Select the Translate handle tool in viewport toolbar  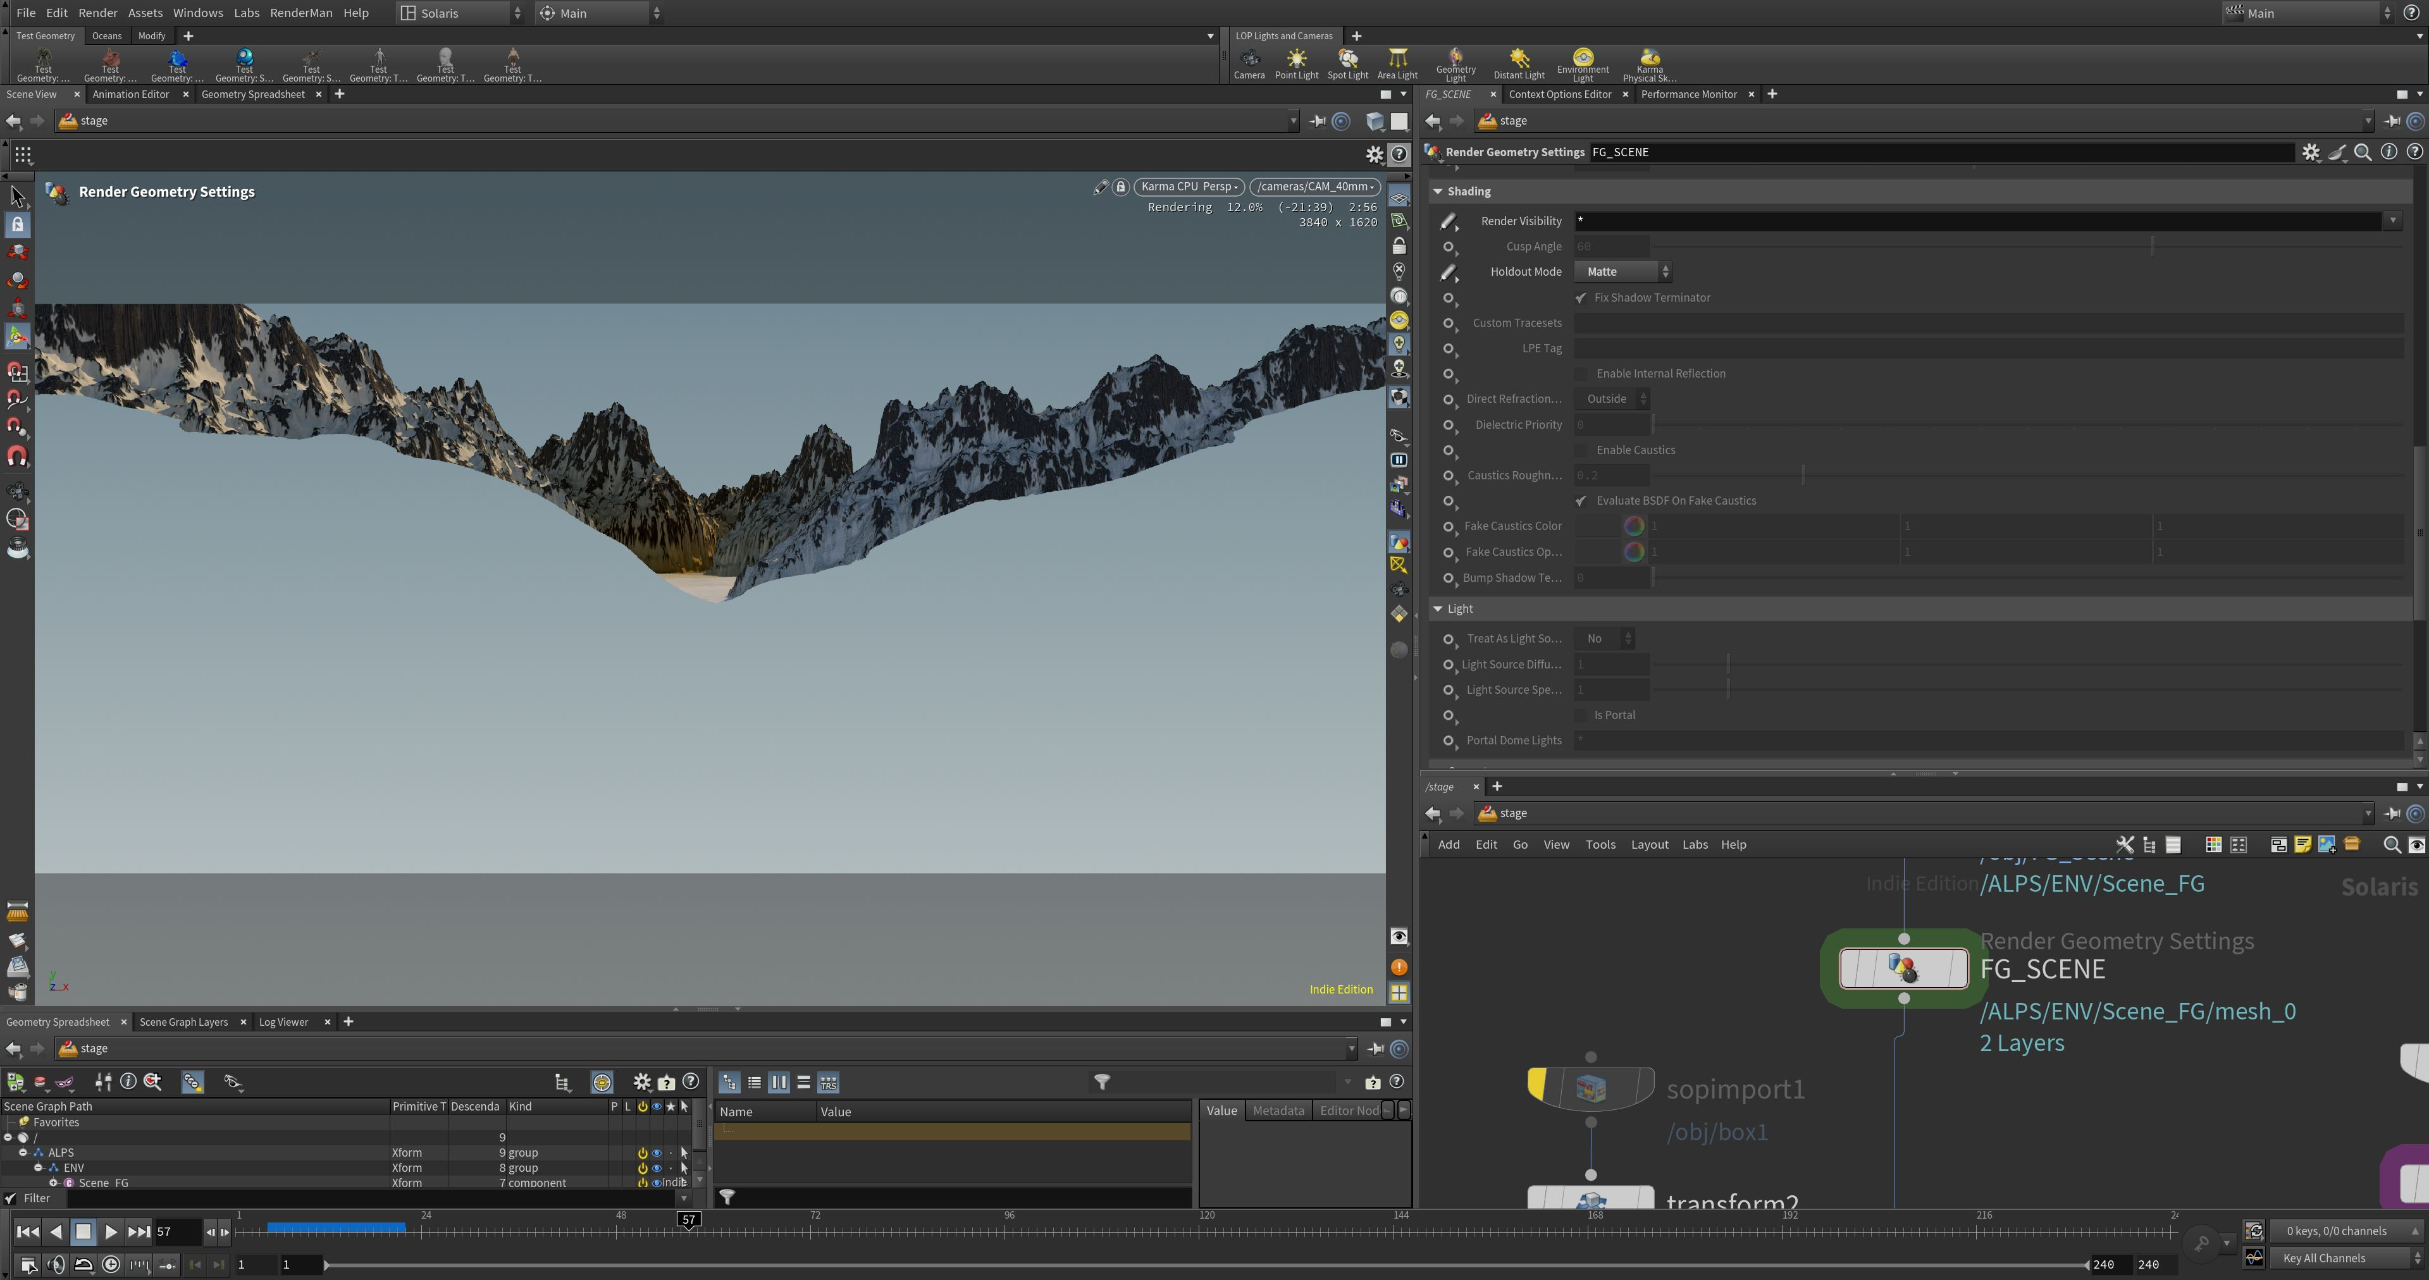coord(17,252)
